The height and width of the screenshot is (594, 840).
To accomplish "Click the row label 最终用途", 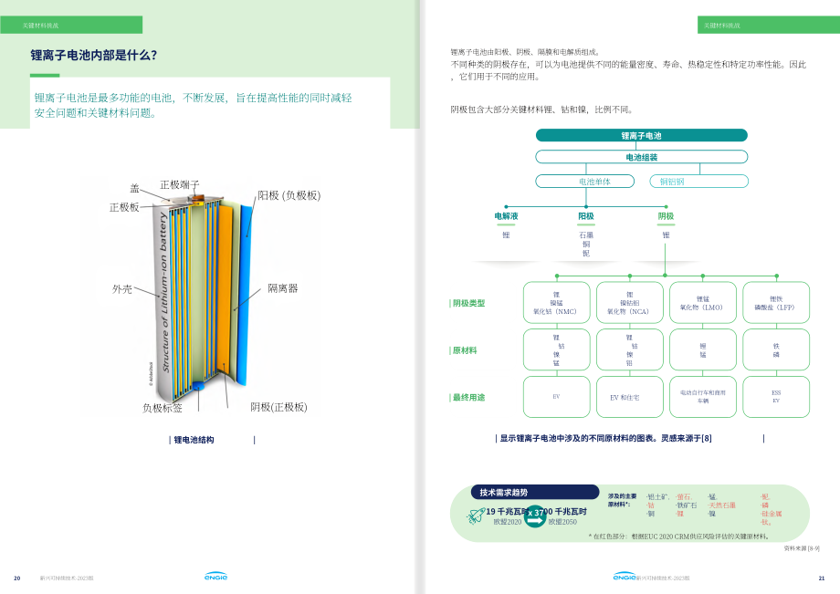I will [468, 398].
